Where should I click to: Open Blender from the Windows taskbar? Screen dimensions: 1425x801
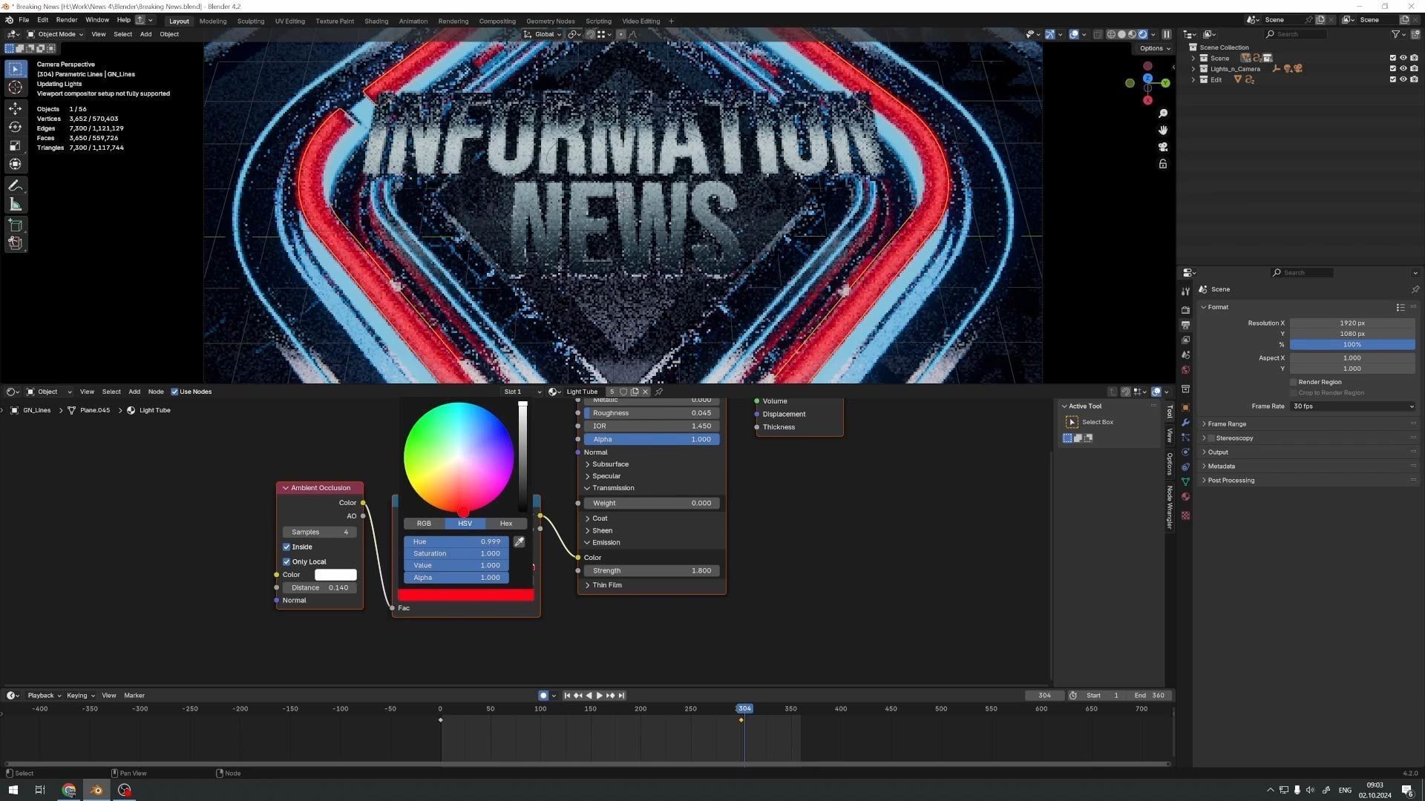[x=96, y=790]
